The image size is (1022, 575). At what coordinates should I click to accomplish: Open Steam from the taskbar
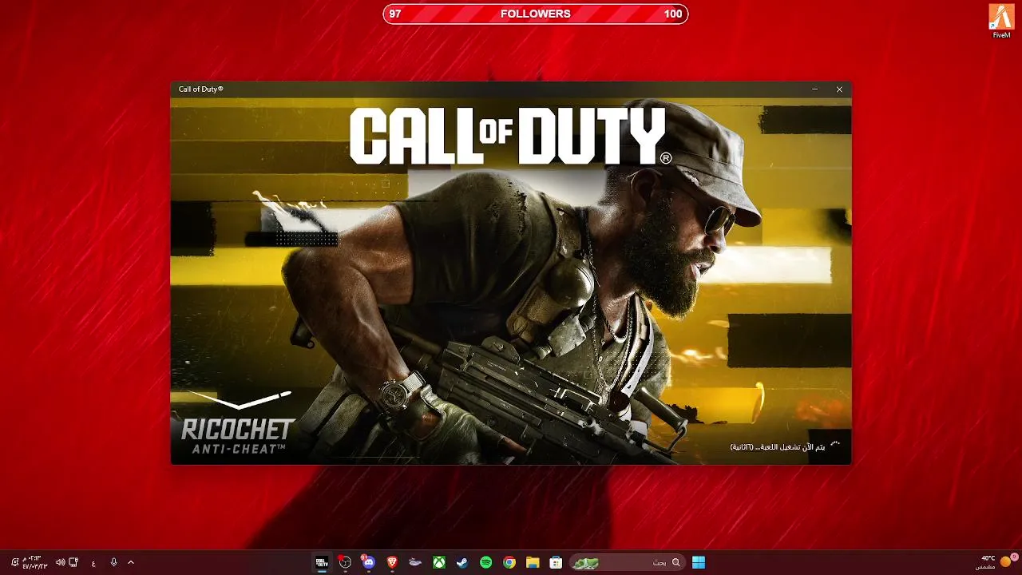(x=462, y=562)
